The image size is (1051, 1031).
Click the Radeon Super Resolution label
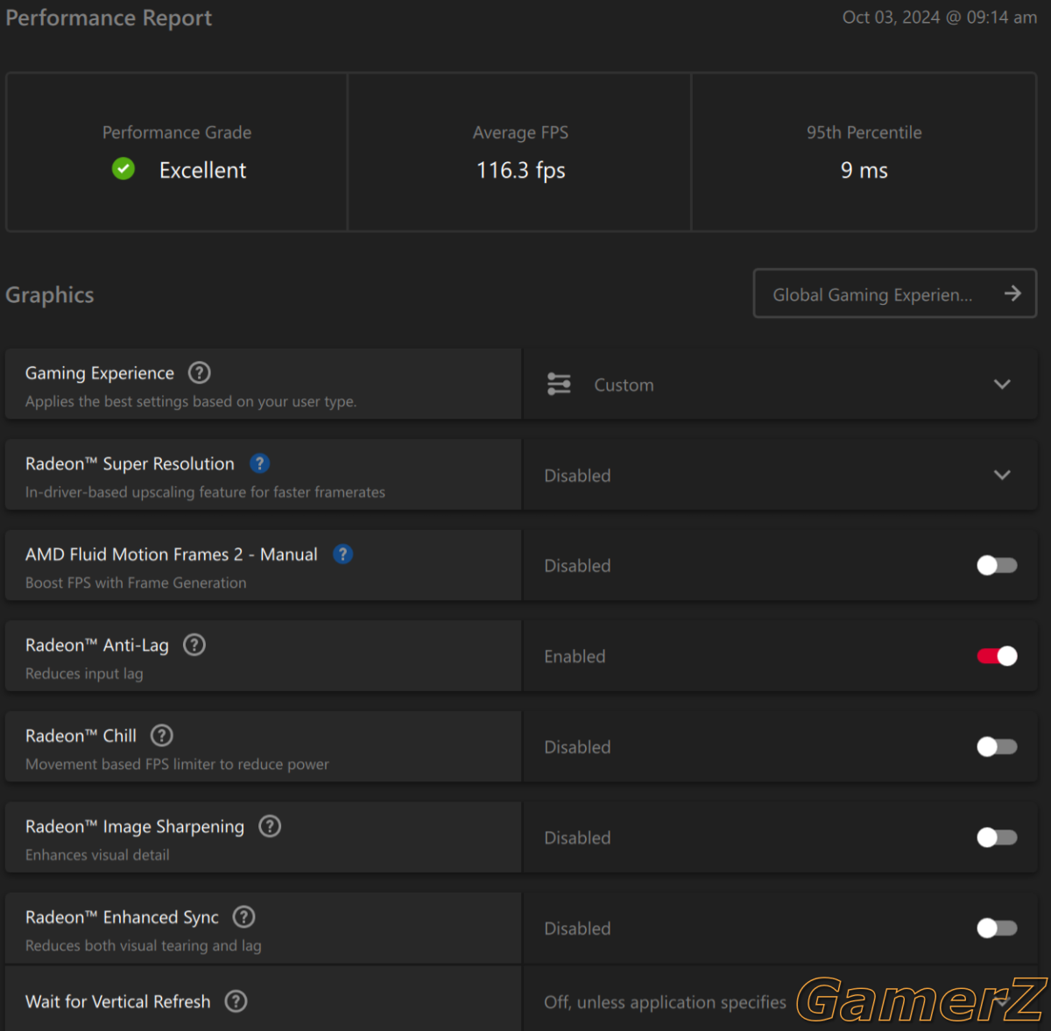tap(130, 464)
